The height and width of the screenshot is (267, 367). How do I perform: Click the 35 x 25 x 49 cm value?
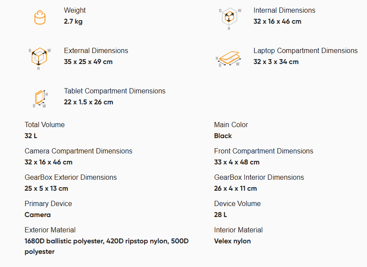(x=88, y=61)
